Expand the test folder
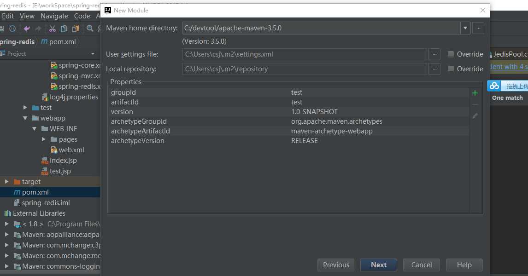 (x=25, y=108)
